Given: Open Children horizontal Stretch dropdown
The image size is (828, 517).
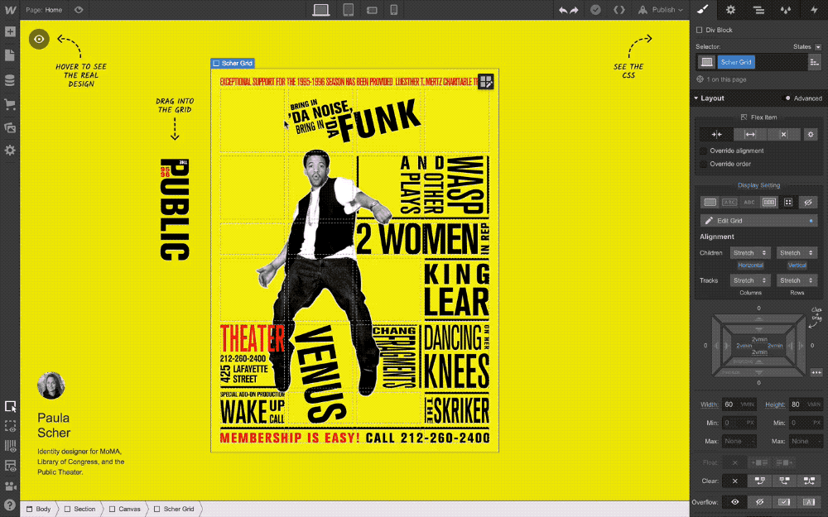Looking at the screenshot, I should pos(750,252).
